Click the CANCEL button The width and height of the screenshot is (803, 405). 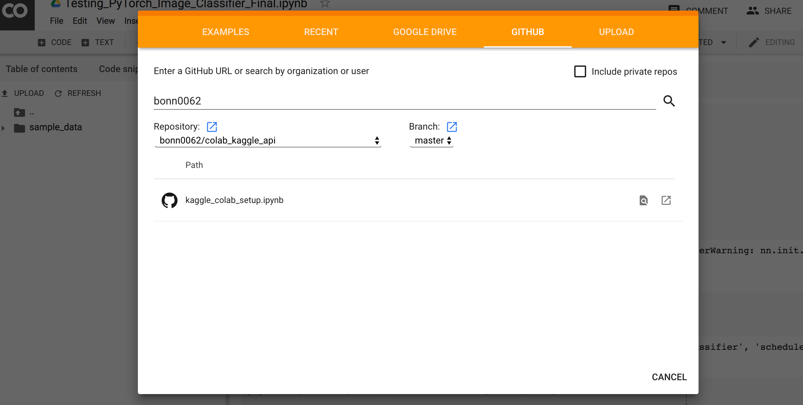pos(669,377)
